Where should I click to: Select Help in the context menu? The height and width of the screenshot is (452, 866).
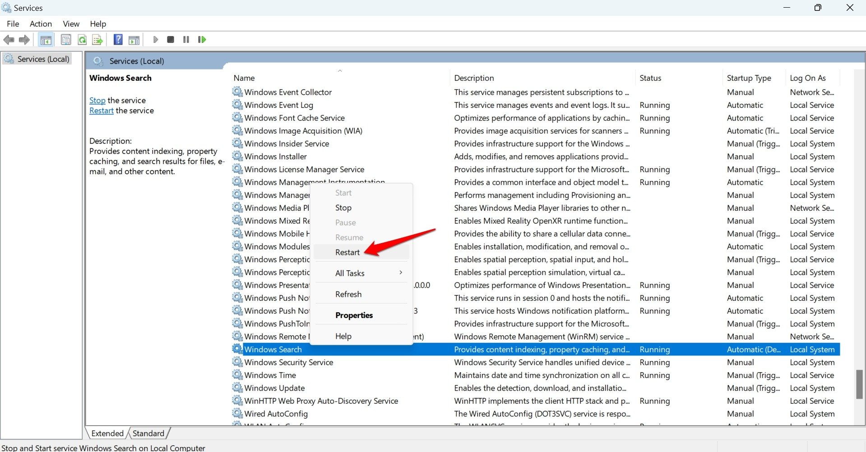coord(361,336)
